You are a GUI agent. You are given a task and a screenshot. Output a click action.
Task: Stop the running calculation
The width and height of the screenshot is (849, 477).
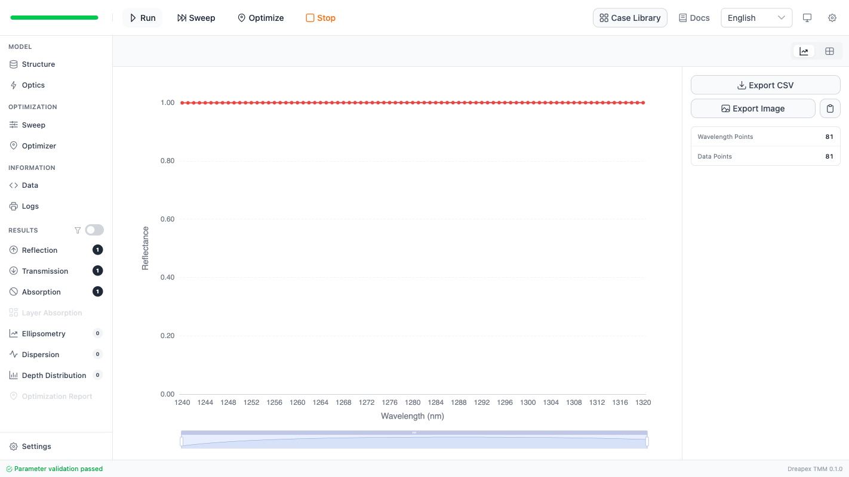[321, 18]
